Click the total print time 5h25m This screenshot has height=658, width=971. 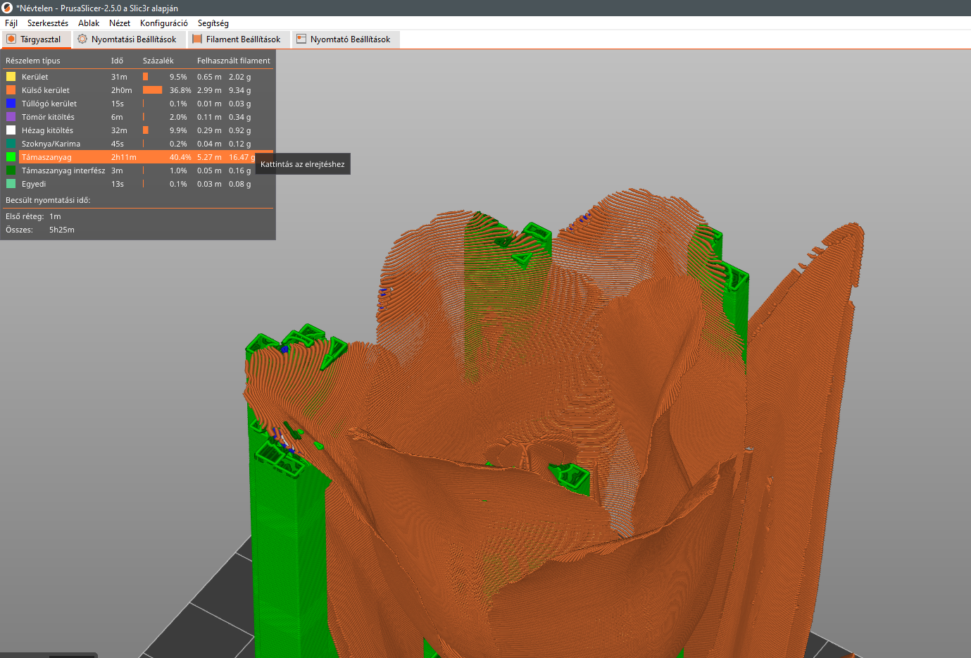coord(62,230)
